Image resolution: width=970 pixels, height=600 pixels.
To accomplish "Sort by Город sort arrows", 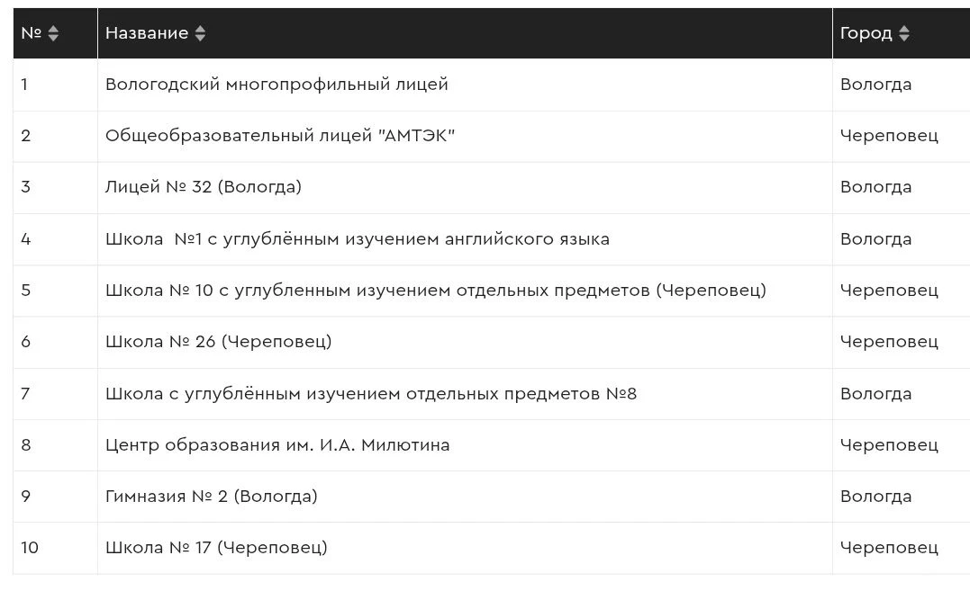I will pos(904,33).
